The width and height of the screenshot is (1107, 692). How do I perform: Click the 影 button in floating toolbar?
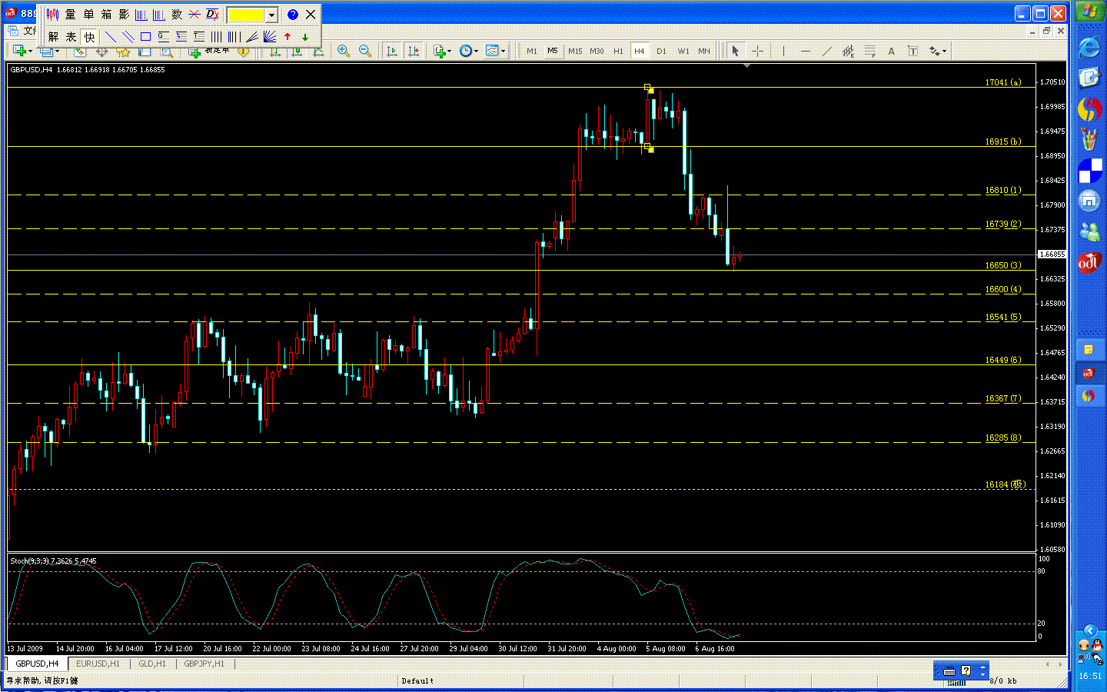(124, 15)
